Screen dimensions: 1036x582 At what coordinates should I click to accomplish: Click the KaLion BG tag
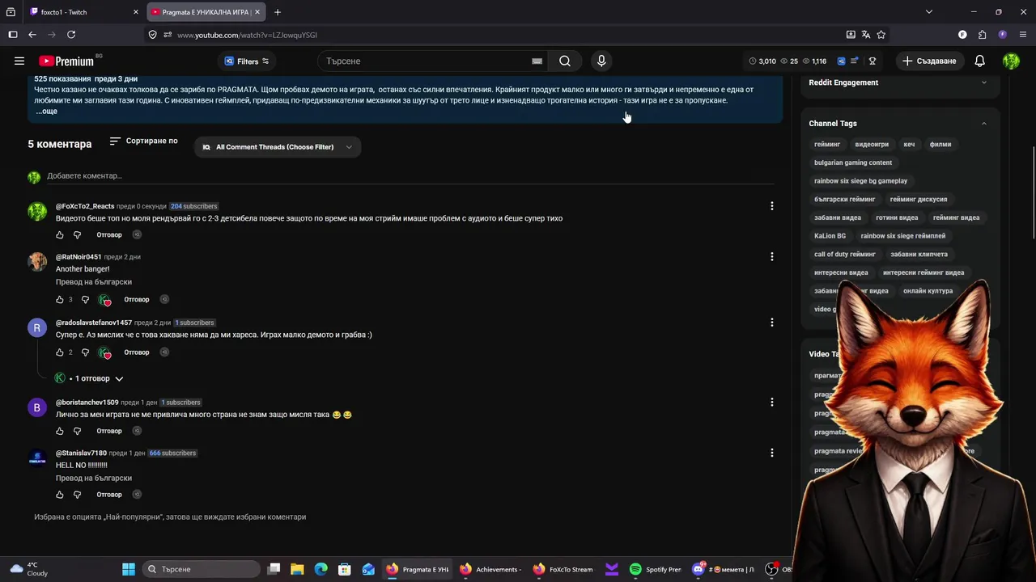pyautogui.click(x=830, y=236)
